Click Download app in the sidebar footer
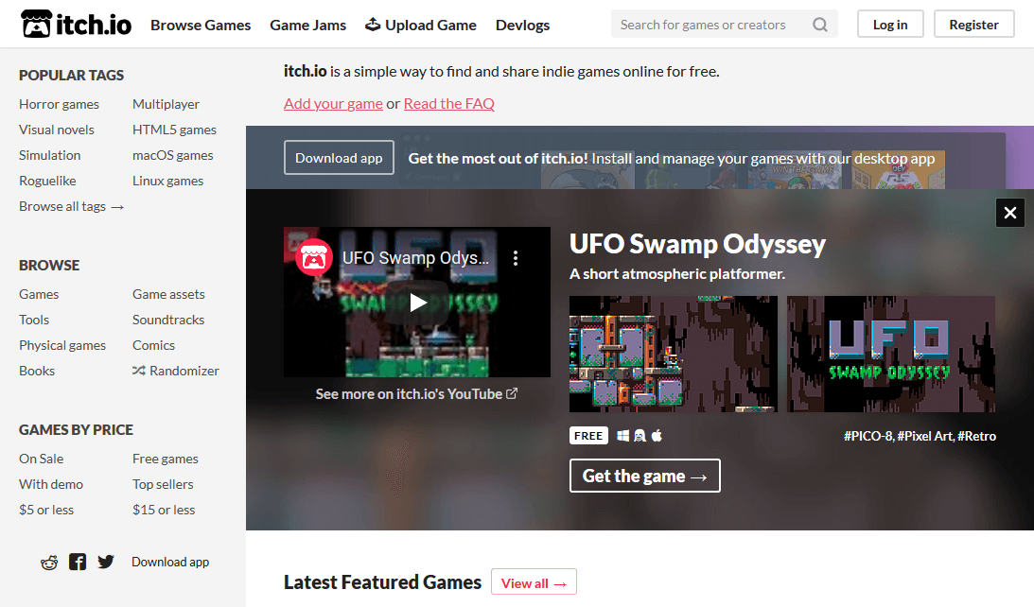1034x607 pixels. point(170,562)
